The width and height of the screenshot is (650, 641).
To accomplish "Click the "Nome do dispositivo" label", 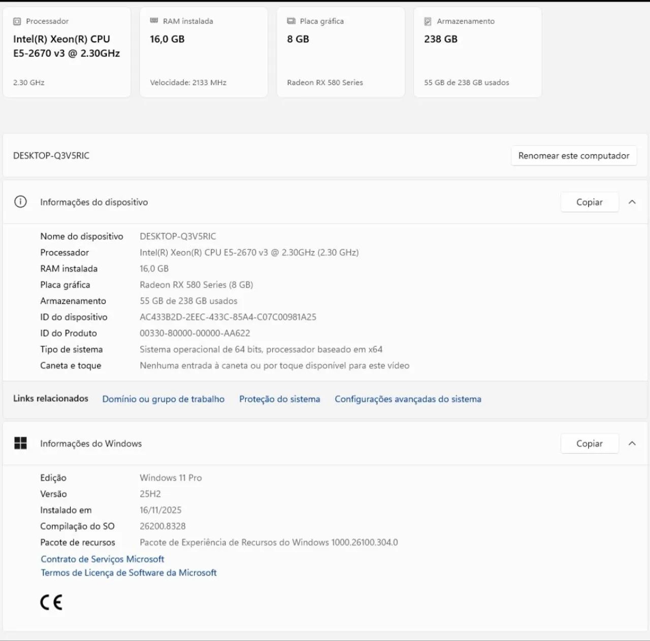I will [82, 237].
